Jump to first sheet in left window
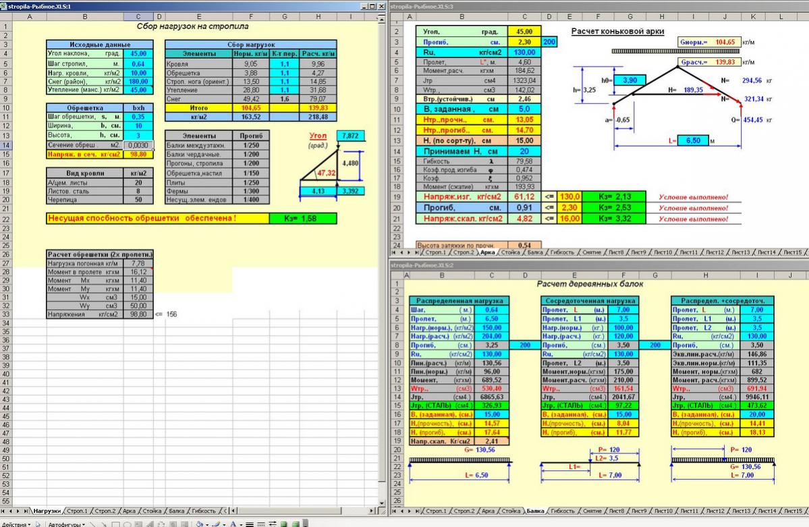The image size is (809, 527). click(5, 511)
